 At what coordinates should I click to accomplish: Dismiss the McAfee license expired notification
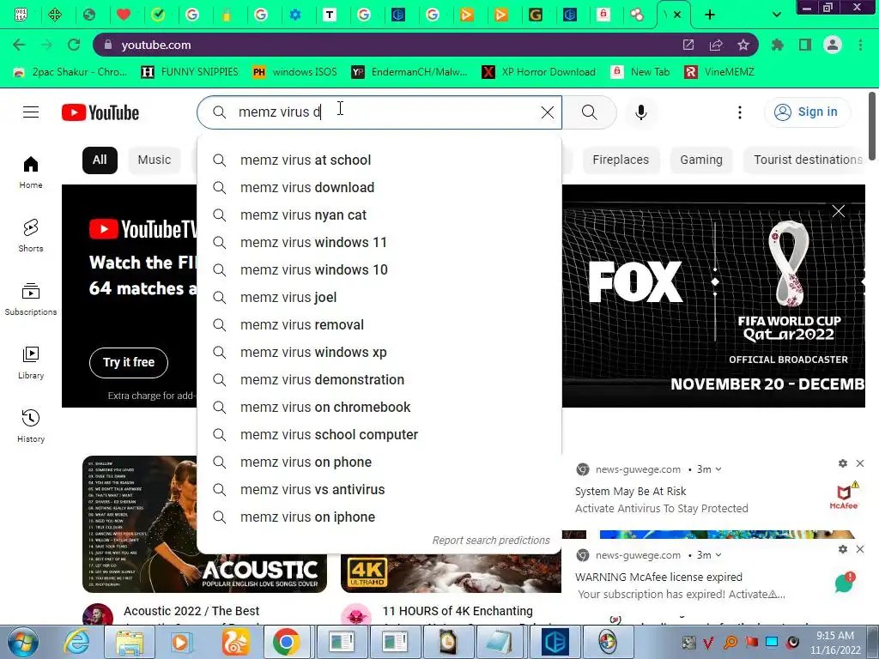click(860, 549)
